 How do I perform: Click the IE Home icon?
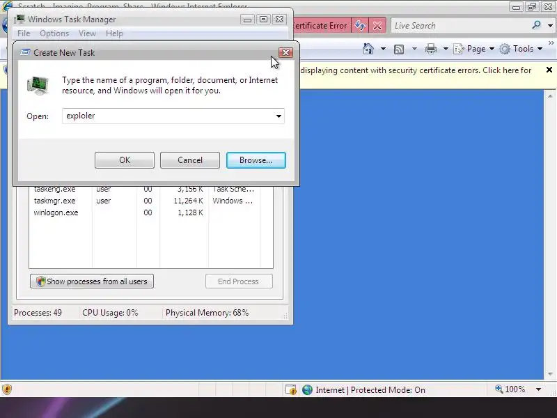(x=368, y=49)
